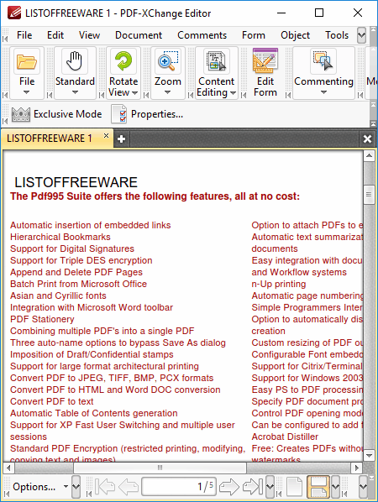The width and height of the screenshot is (378, 502).
Task: Close the document tab bar pane
Action: tap(367, 139)
